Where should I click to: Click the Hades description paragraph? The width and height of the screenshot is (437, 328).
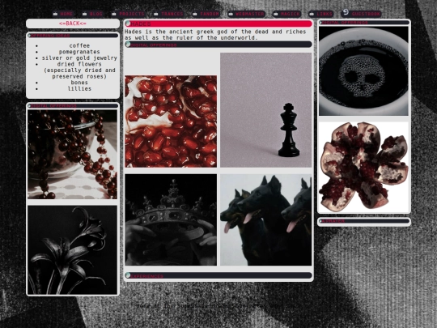215,35
